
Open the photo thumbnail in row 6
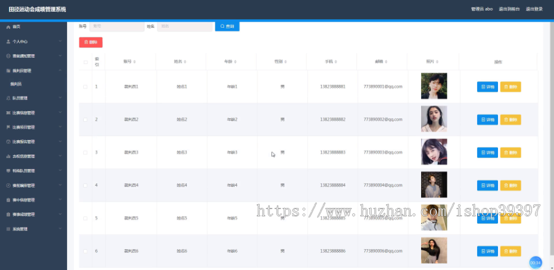coord(434,250)
